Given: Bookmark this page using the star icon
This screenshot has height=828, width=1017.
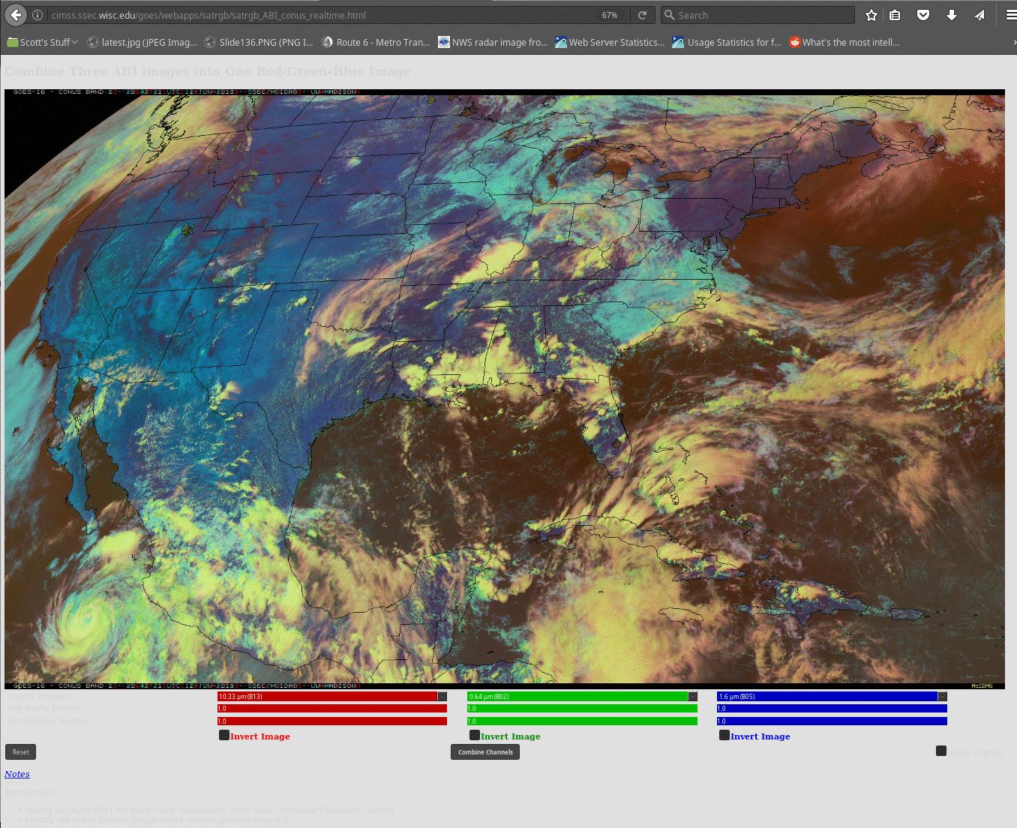Looking at the screenshot, I should click(871, 15).
